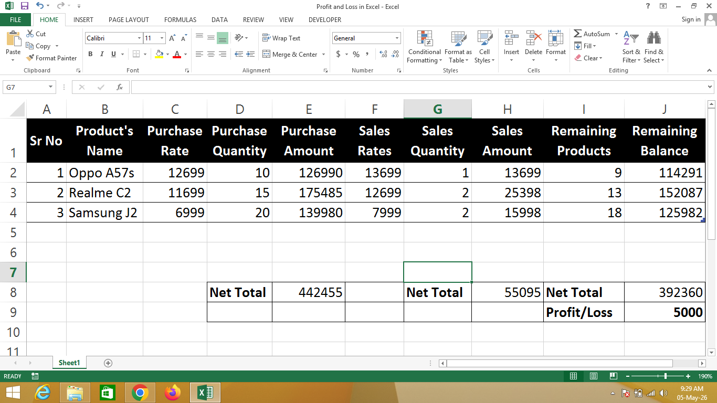Click Decrease Indent icon
Screen dimensions: 717x403
point(239,54)
